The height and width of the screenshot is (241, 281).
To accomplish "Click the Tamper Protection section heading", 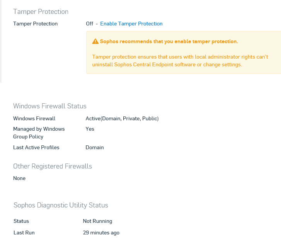I will 41,12.
